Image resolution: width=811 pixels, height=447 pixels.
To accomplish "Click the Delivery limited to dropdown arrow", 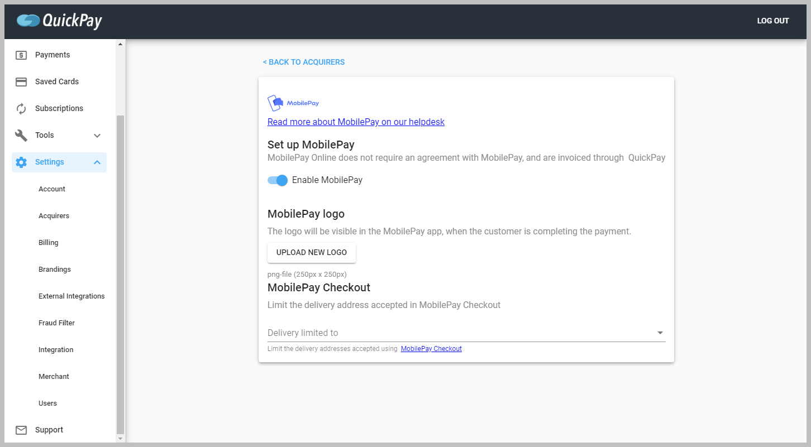I will (660, 333).
